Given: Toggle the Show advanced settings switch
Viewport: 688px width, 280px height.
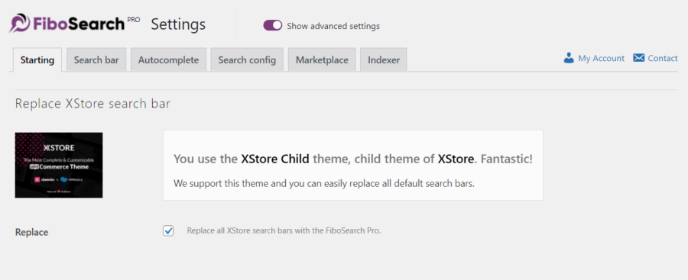Looking at the screenshot, I should (272, 26).
